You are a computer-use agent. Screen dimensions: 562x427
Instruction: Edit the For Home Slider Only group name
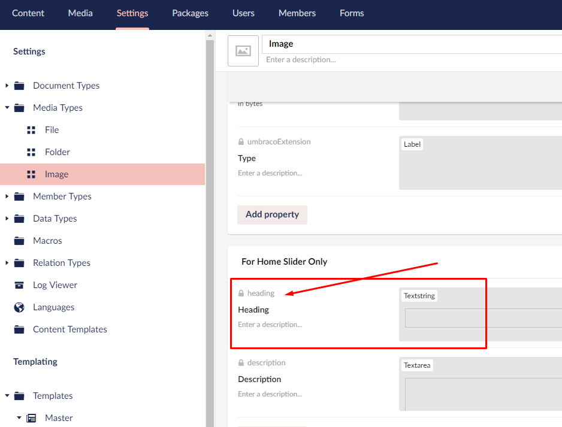point(284,262)
